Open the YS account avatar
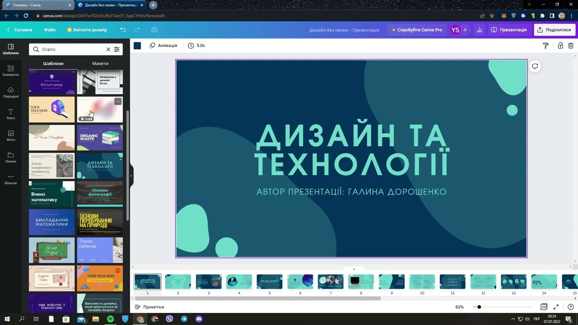The height and width of the screenshot is (325, 578). click(455, 30)
